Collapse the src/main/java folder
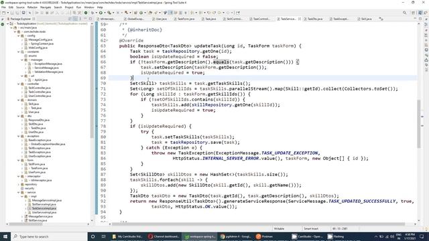The width and height of the screenshot is (429, 241). (11, 27)
